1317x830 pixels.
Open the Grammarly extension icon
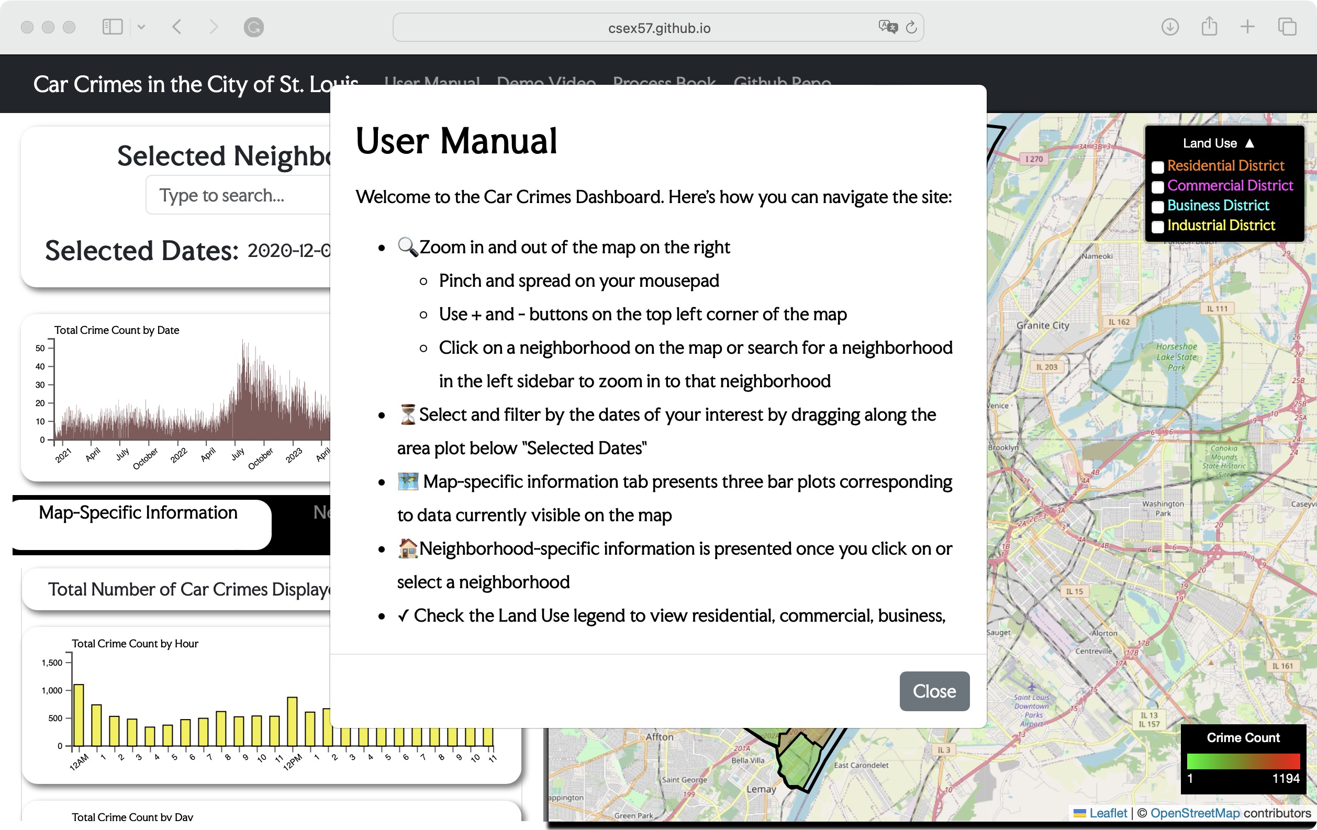[255, 27]
